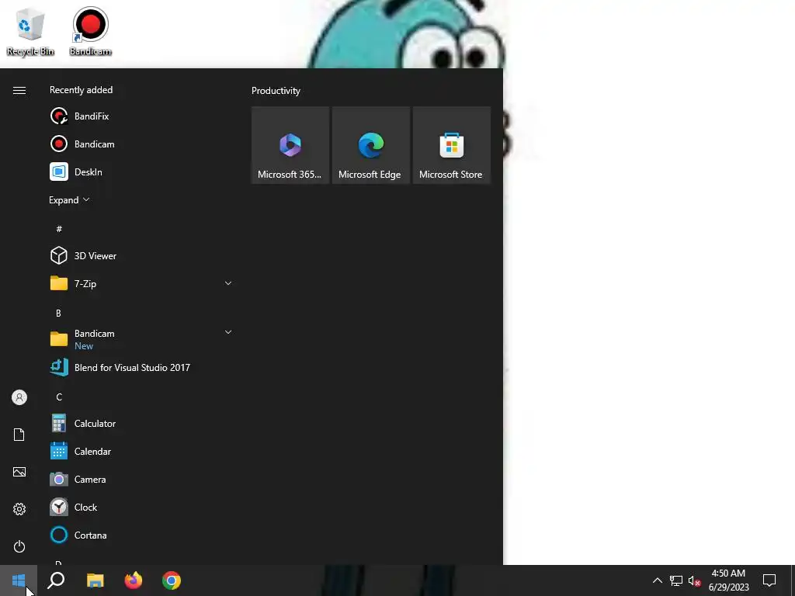Open muted volume tray icon
The image size is (795, 596).
pos(694,580)
